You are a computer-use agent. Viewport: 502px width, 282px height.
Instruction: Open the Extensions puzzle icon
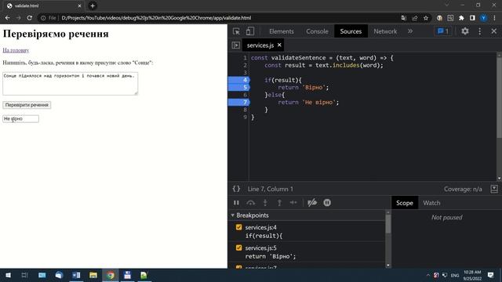[x=461, y=18]
